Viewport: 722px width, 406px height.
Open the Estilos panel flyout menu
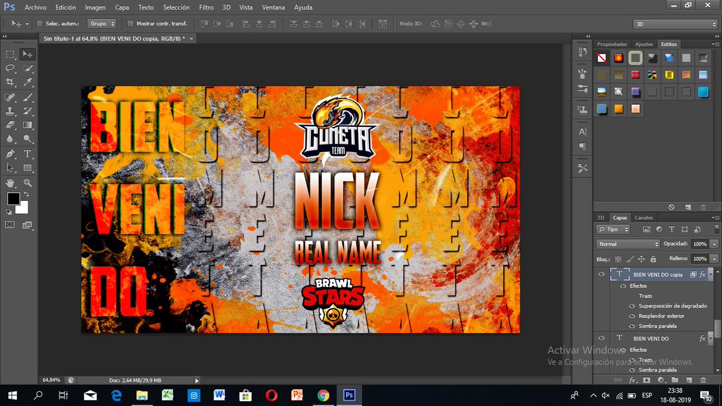(x=715, y=45)
